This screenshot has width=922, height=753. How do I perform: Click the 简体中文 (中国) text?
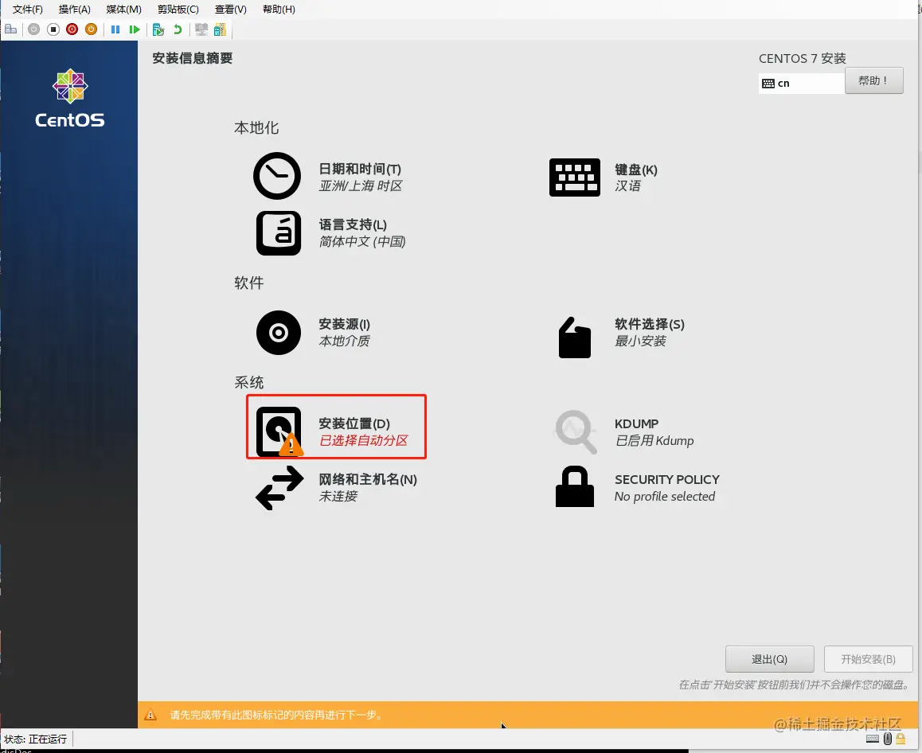pos(362,242)
